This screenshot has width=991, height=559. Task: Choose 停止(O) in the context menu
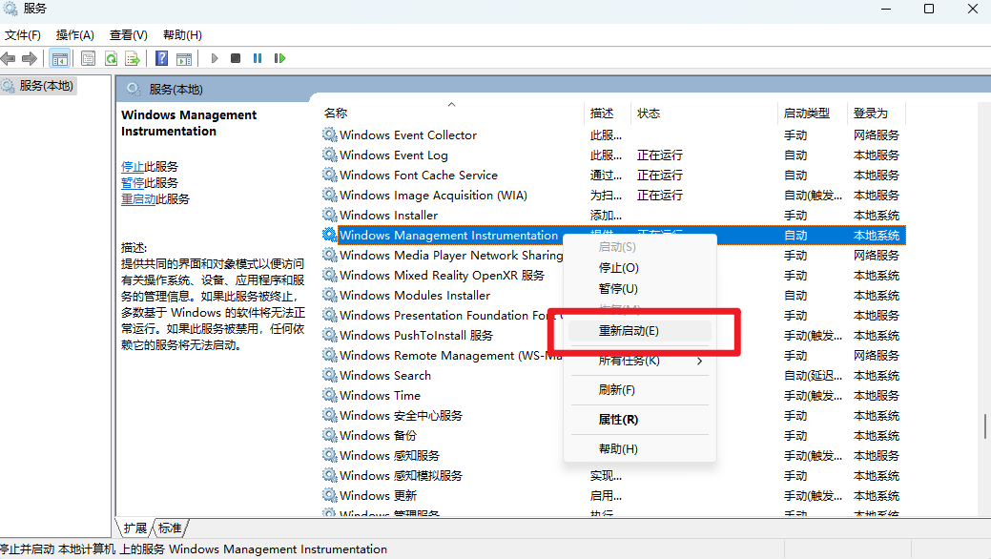(640, 267)
